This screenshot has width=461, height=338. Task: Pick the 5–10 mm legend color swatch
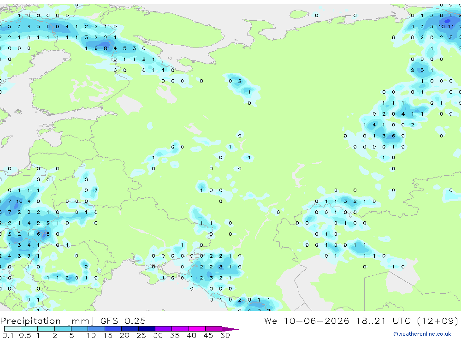click(79, 329)
